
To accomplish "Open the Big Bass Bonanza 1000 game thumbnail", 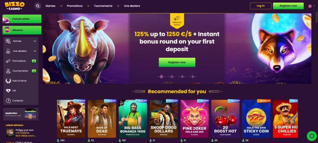I will pyautogui.click(x=133, y=119).
